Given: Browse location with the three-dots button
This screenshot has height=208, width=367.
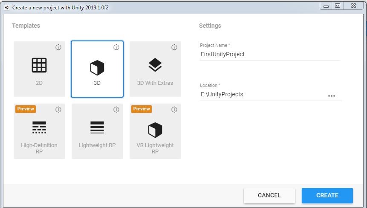Looking at the screenshot, I should point(332,96).
